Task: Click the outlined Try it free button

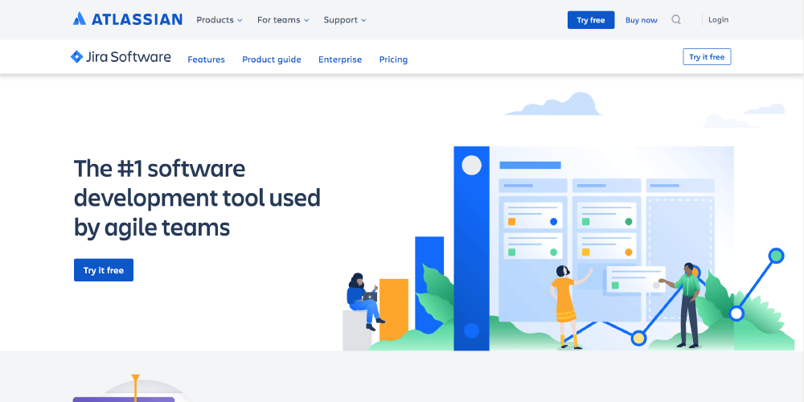Action: pyautogui.click(x=707, y=57)
